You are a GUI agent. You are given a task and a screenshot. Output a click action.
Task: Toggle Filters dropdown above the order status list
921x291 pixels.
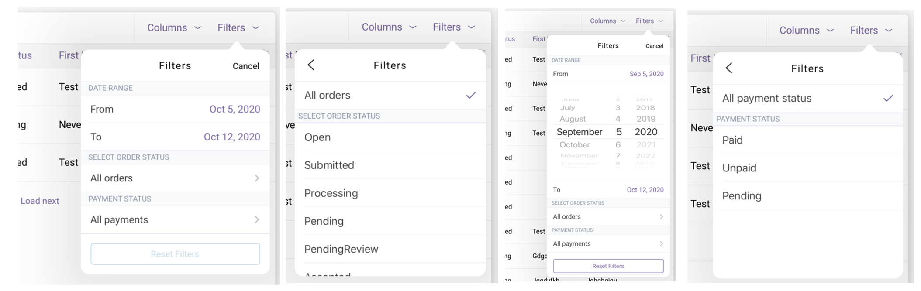coord(453,27)
